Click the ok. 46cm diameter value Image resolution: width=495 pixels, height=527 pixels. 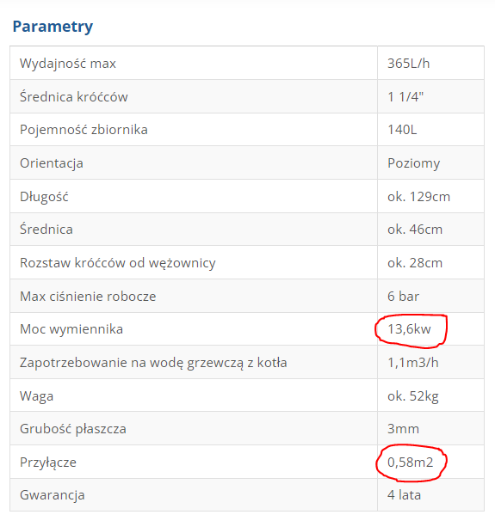pos(415,230)
